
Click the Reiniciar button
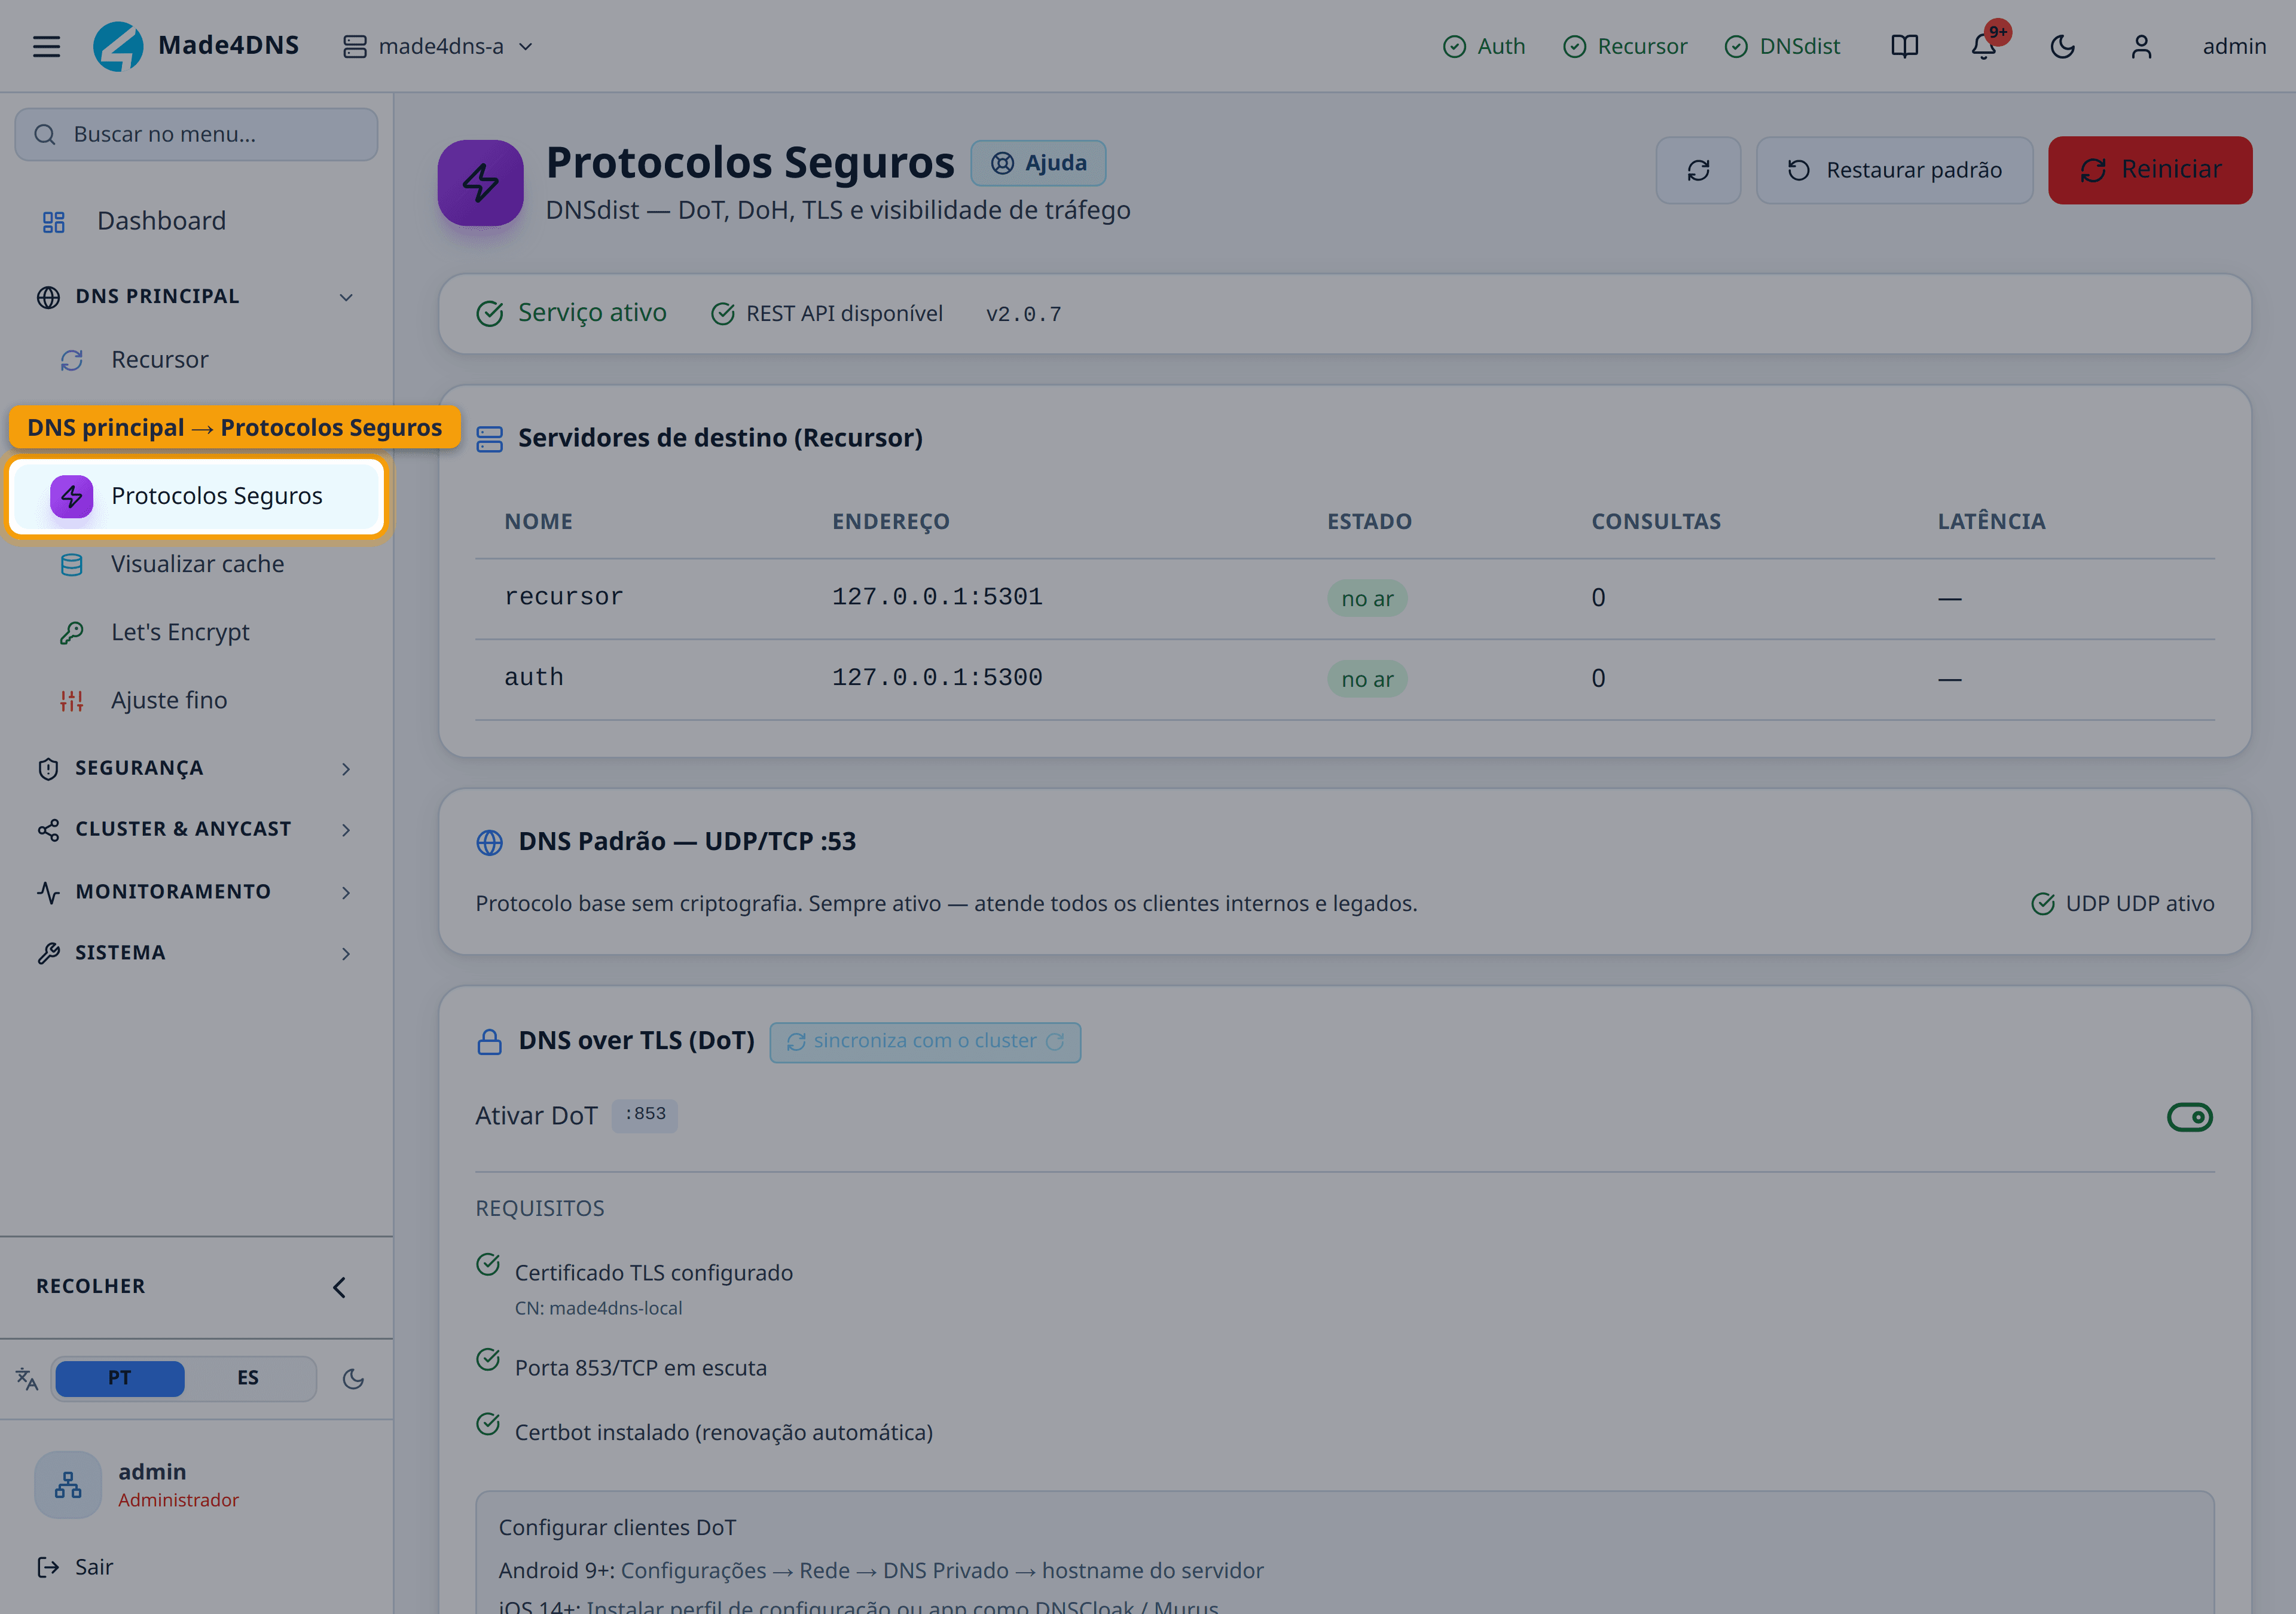pos(2150,170)
